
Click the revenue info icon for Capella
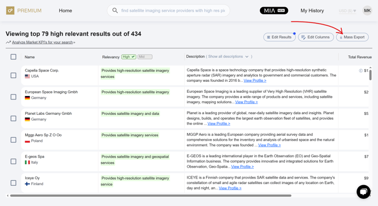tap(360, 71)
